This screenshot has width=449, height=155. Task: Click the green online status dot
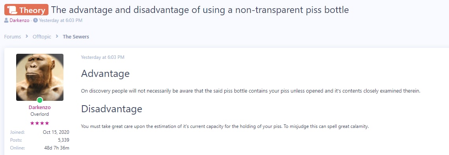(x=40, y=100)
